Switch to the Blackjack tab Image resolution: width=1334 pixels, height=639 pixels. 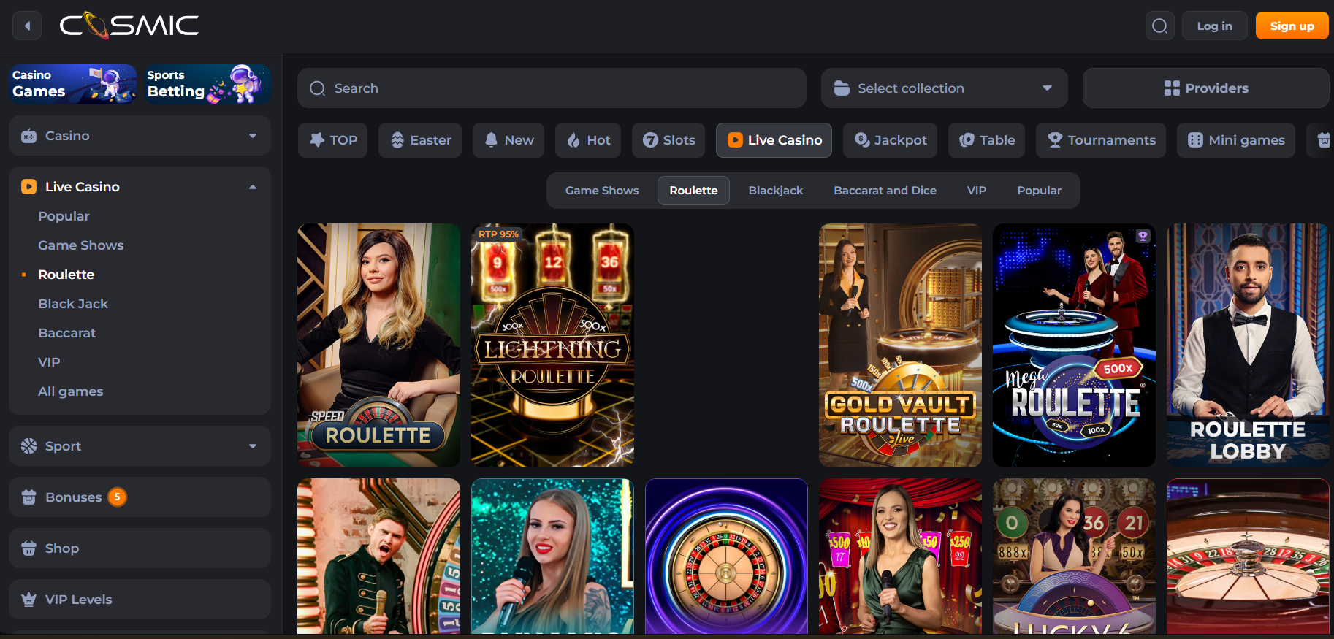pyautogui.click(x=775, y=191)
